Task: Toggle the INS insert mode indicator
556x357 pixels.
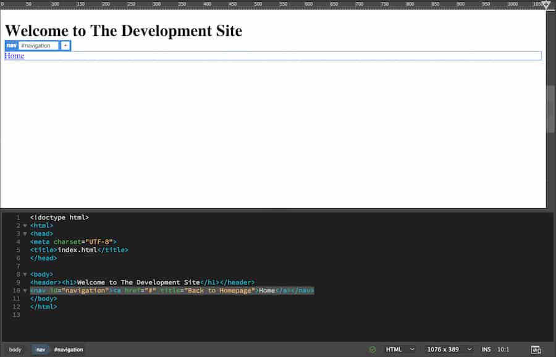Action: pyautogui.click(x=486, y=349)
